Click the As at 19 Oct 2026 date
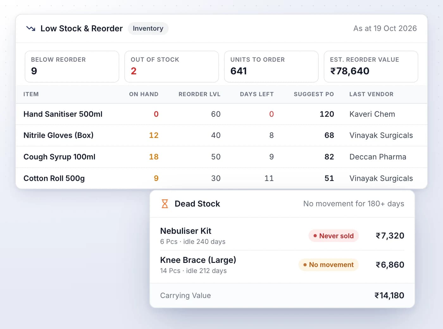 (x=385, y=28)
